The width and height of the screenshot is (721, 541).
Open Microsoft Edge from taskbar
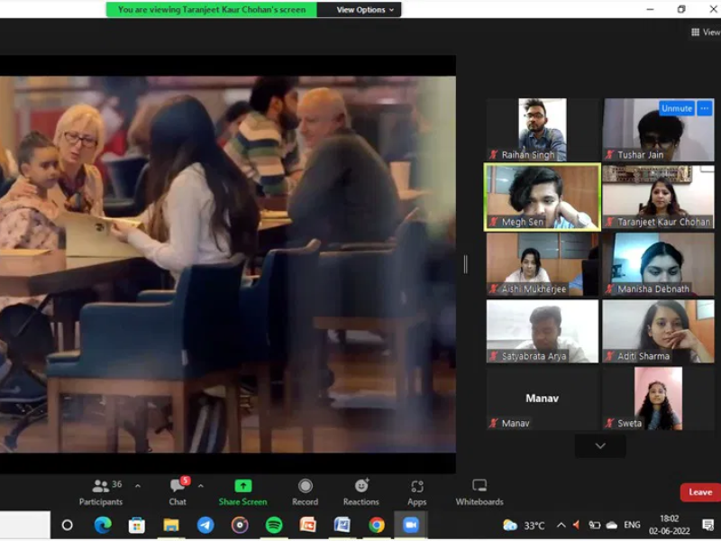[x=103, y=525]
